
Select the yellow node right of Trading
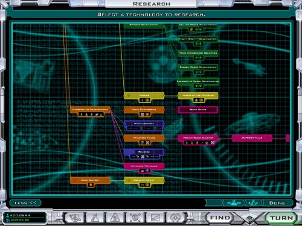pos(198,95)
